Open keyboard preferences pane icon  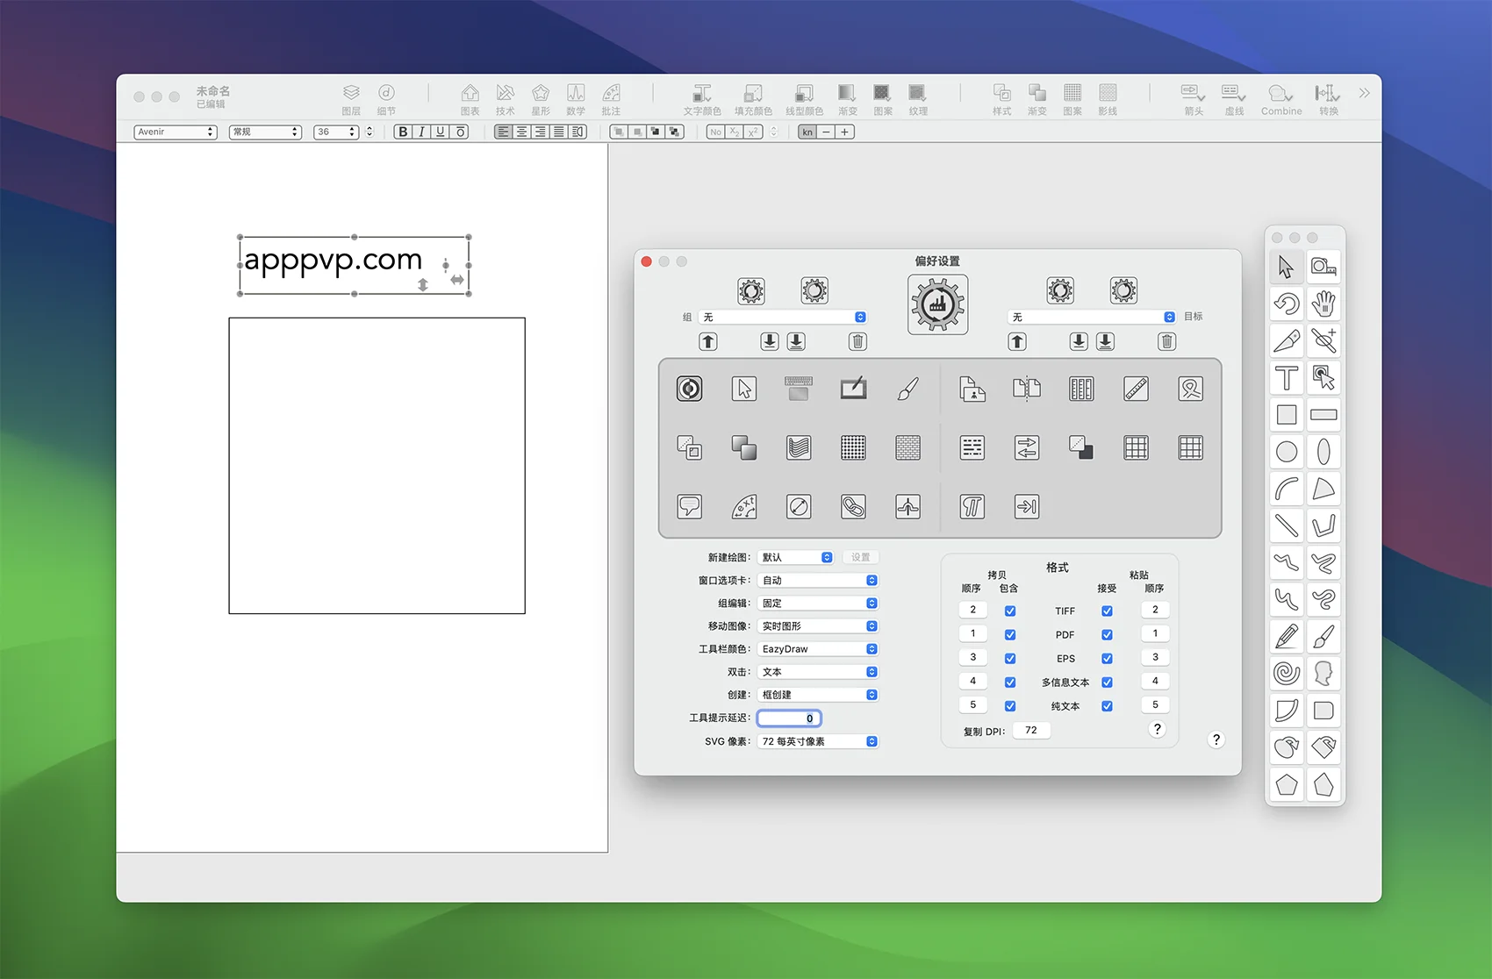click(x=799, y=388)
